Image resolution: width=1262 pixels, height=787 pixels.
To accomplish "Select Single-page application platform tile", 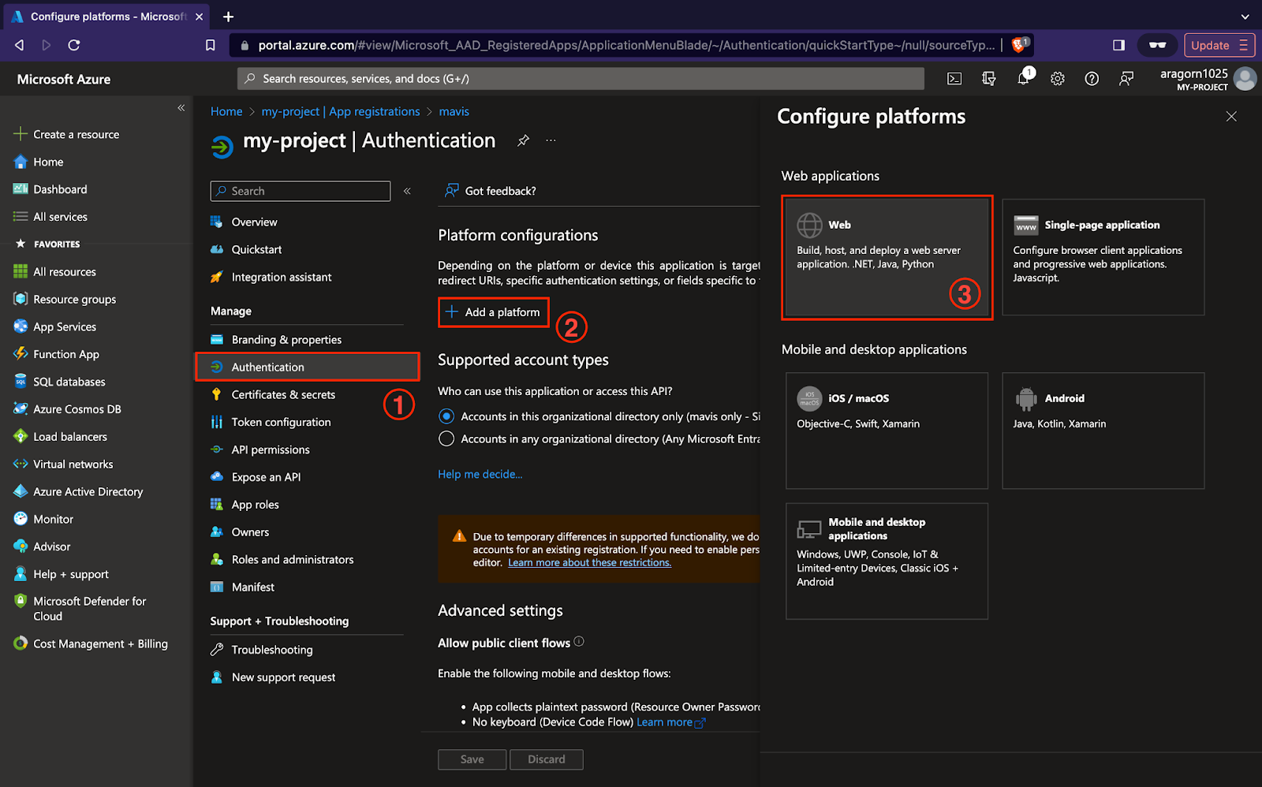I will [x=1103, y=257].
